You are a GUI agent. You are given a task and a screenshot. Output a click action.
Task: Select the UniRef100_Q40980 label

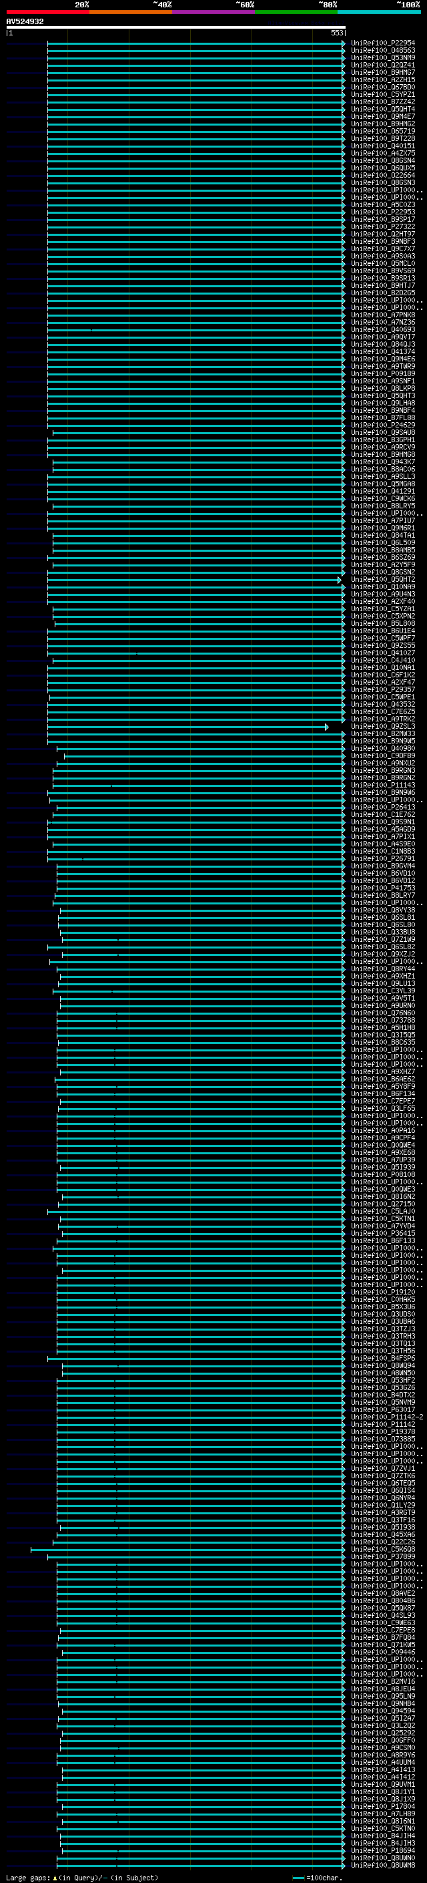coord(382,749)
